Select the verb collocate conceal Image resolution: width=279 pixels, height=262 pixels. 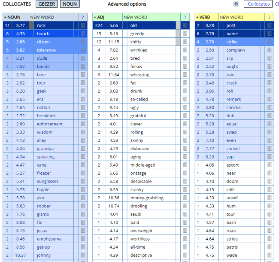point(234,107)
